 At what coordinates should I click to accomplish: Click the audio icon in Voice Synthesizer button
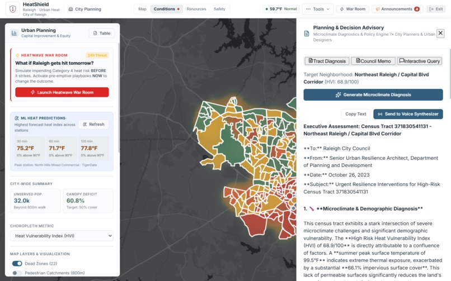380,114
